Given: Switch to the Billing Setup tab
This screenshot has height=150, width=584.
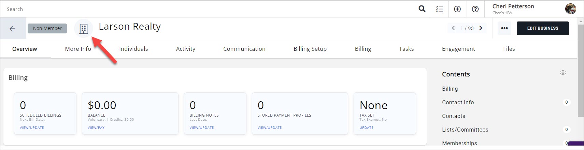Looking at the screenshot, I should 310,49.
